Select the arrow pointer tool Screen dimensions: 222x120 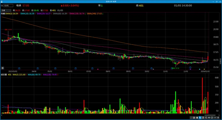coord(200,118)
